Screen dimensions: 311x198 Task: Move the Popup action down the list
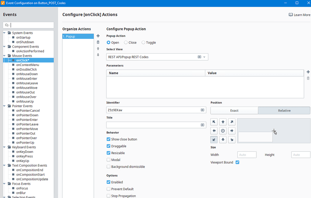(98, 55)
